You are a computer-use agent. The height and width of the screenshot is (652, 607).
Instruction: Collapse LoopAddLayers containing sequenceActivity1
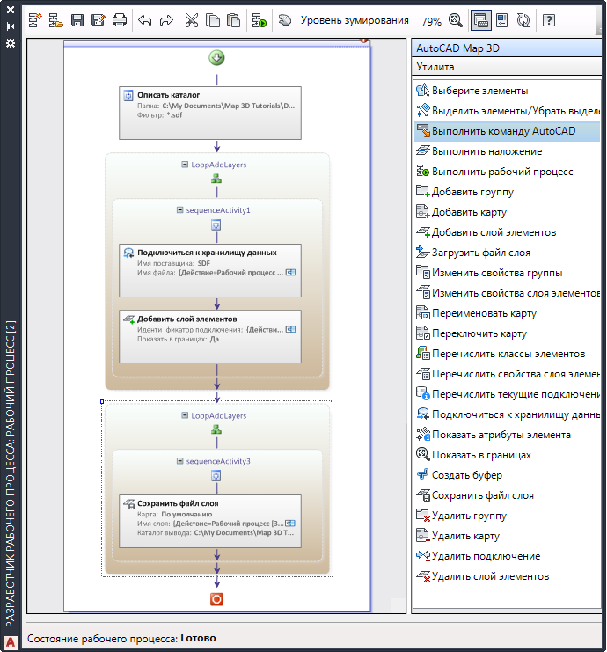(x=185, y=165)
